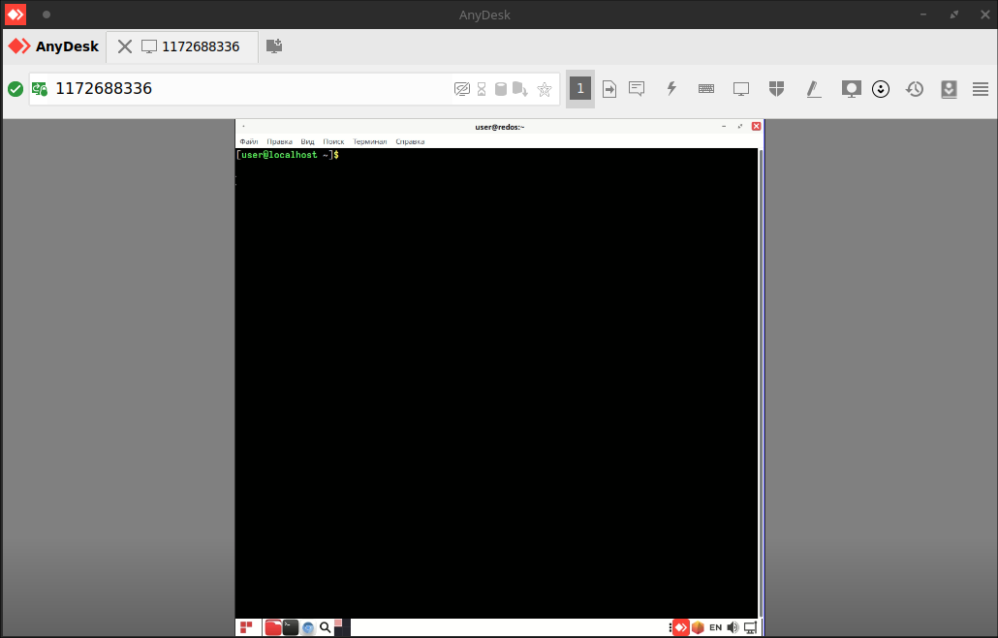Screen dimensions: 998x638
Task: Toggle the crossed-out screen privacy icon
Action: pyautogui.click(x=462, y=89)
